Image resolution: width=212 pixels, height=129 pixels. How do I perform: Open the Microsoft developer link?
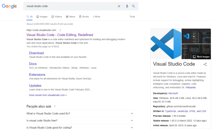pos(173,93)
